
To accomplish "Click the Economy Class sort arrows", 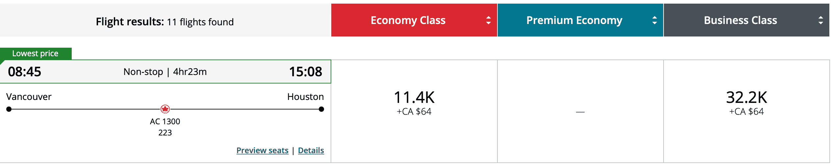I will pos(488,20).
